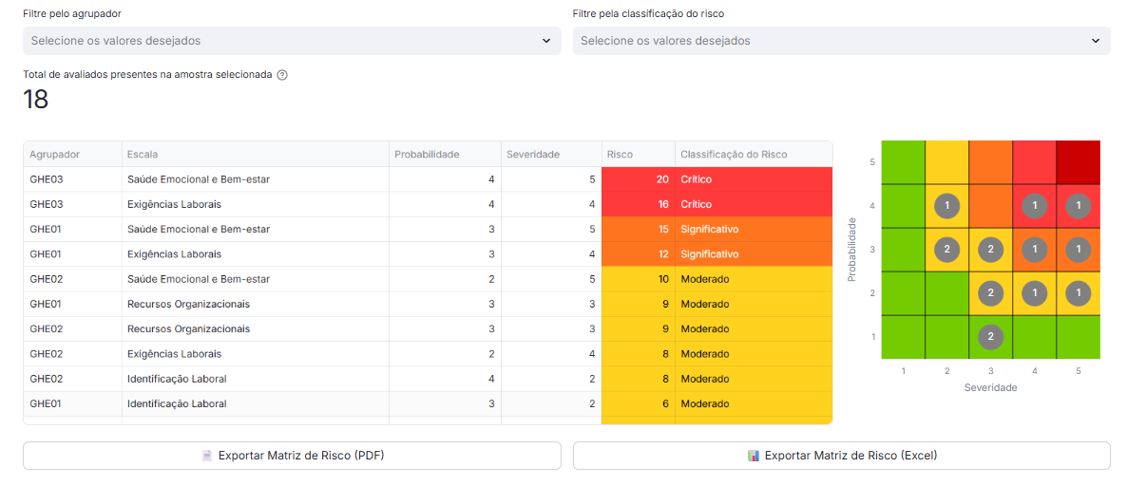Click bubble at severidade 2, probabilidade 3

[x=946, y=249]
